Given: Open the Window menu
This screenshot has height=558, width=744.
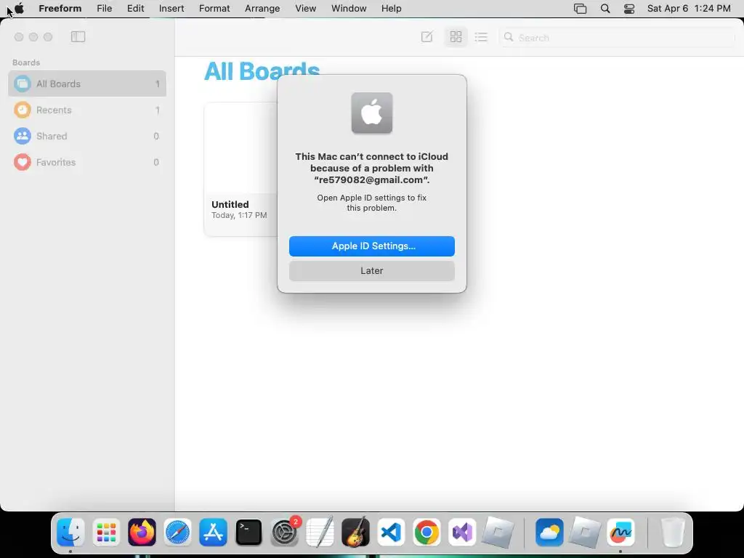Looking at the screenshot, I should coord(349,9).
